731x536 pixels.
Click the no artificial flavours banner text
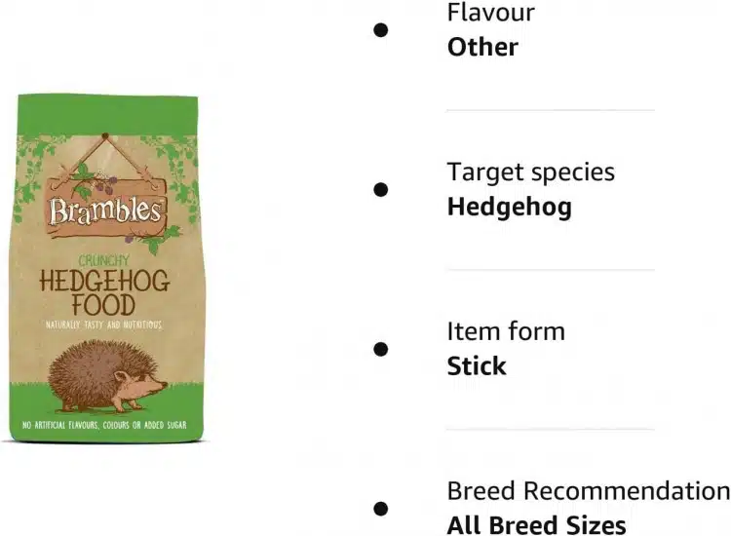click(104, 425)
